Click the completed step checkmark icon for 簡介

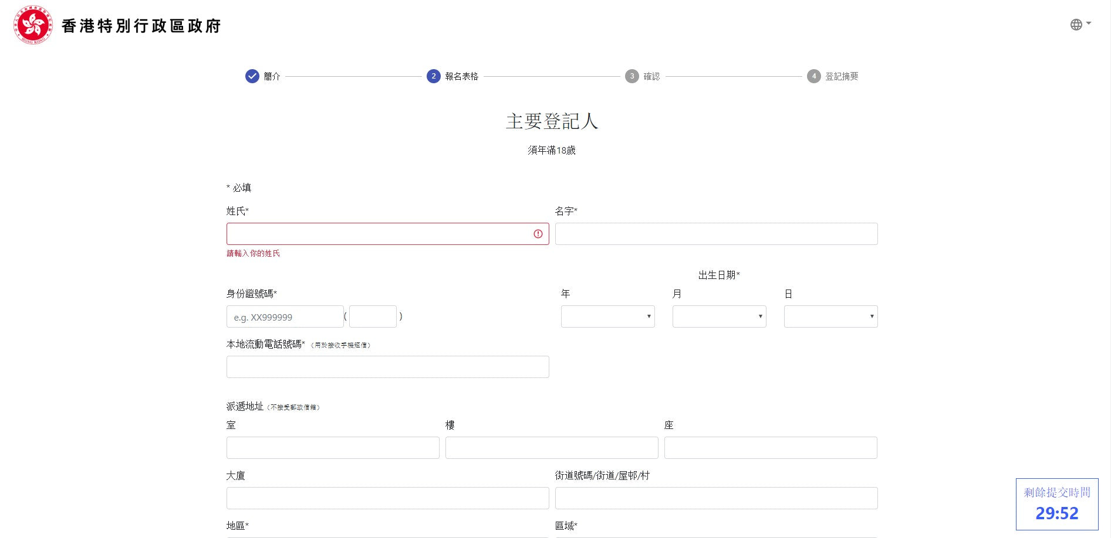click(x=252, y=76)
